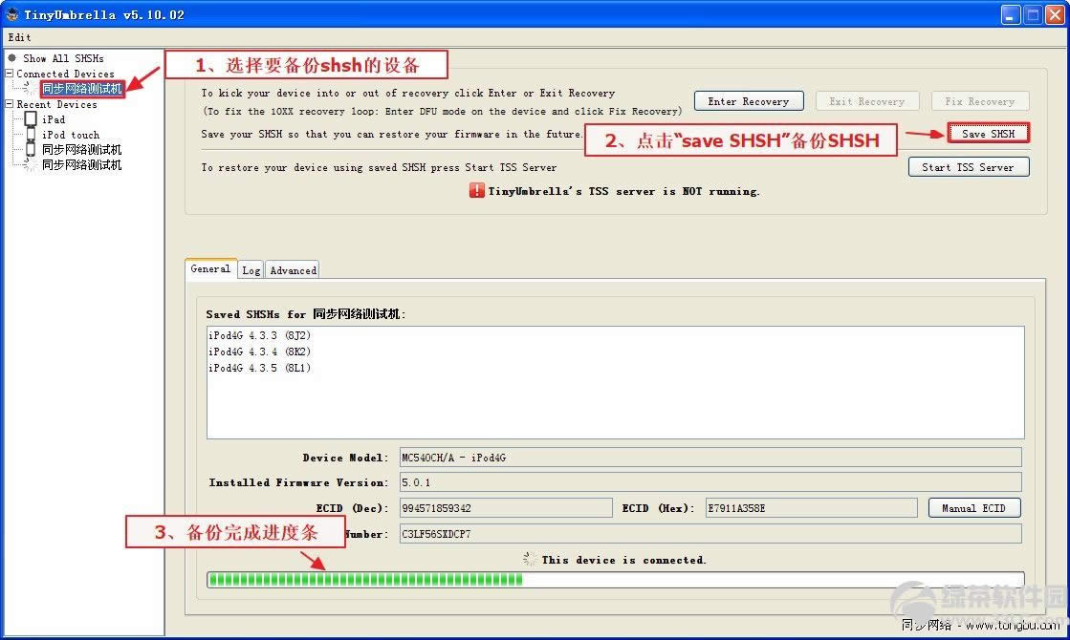
Task: Click the red TSS server warning icon
Action: (x=476, y=191)
